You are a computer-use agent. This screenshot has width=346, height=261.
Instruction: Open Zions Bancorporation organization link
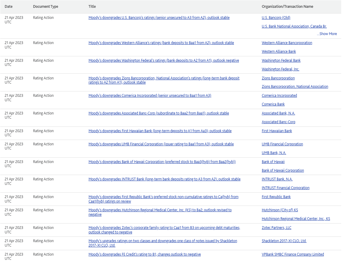tap(278, 78)
